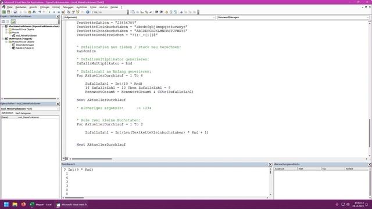This screenshot has height=209, width=372.
Task: Select mod_MeineFunktionen module in tree
Action: [x=26, y=35]
